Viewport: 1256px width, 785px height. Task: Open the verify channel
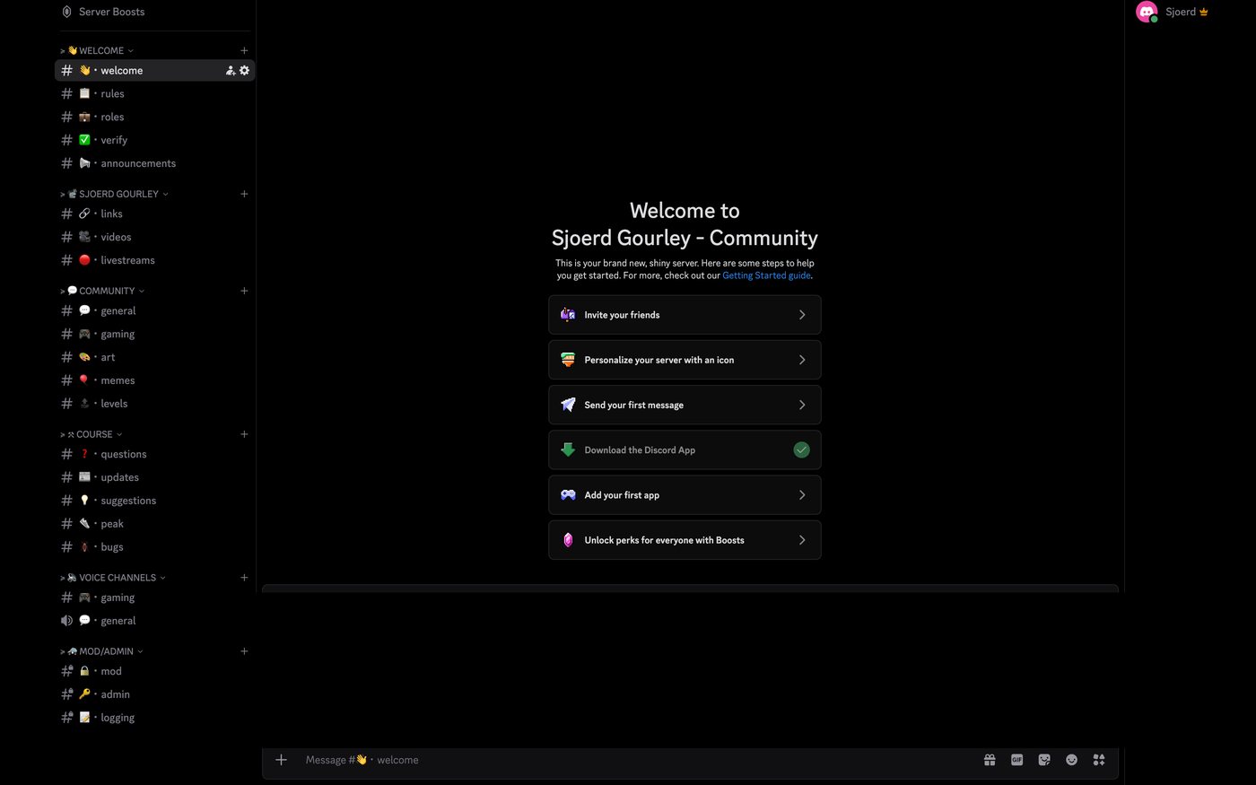[154, 140]
